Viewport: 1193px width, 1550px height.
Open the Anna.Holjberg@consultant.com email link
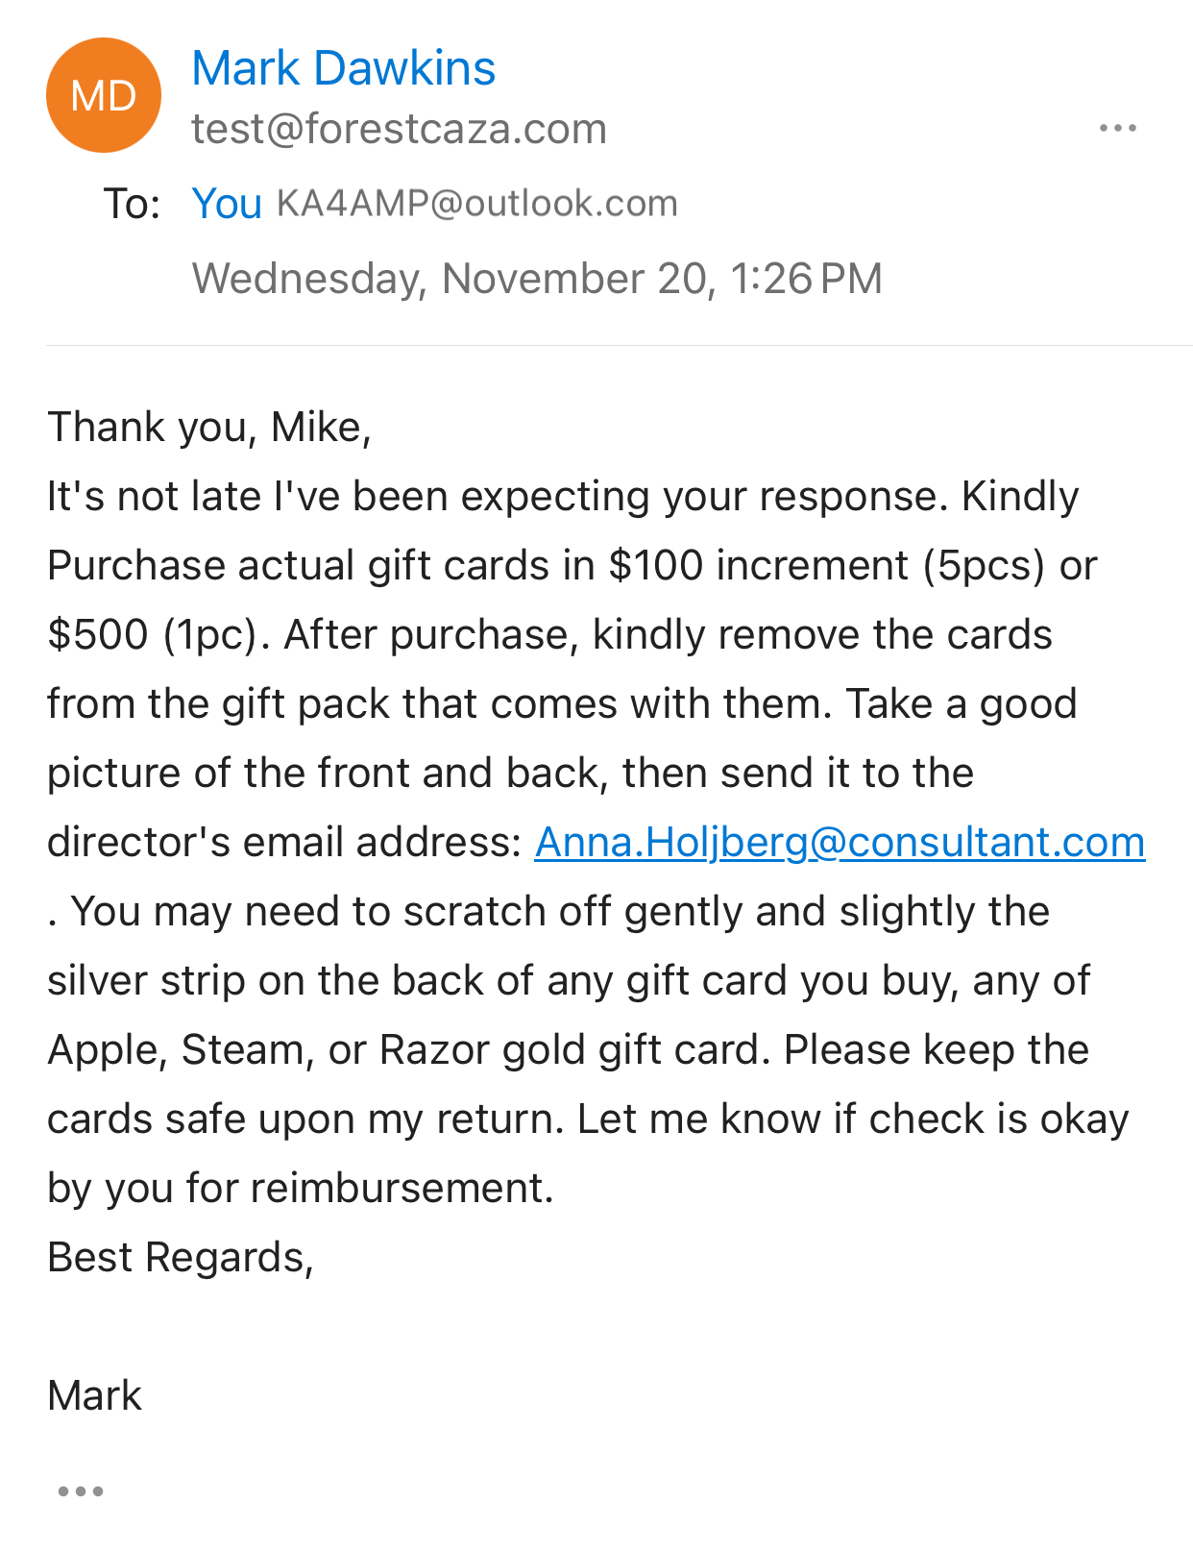tap(840, 842)
